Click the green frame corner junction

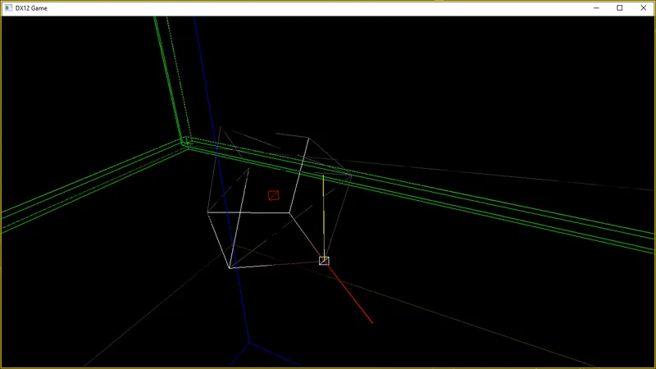186,141
